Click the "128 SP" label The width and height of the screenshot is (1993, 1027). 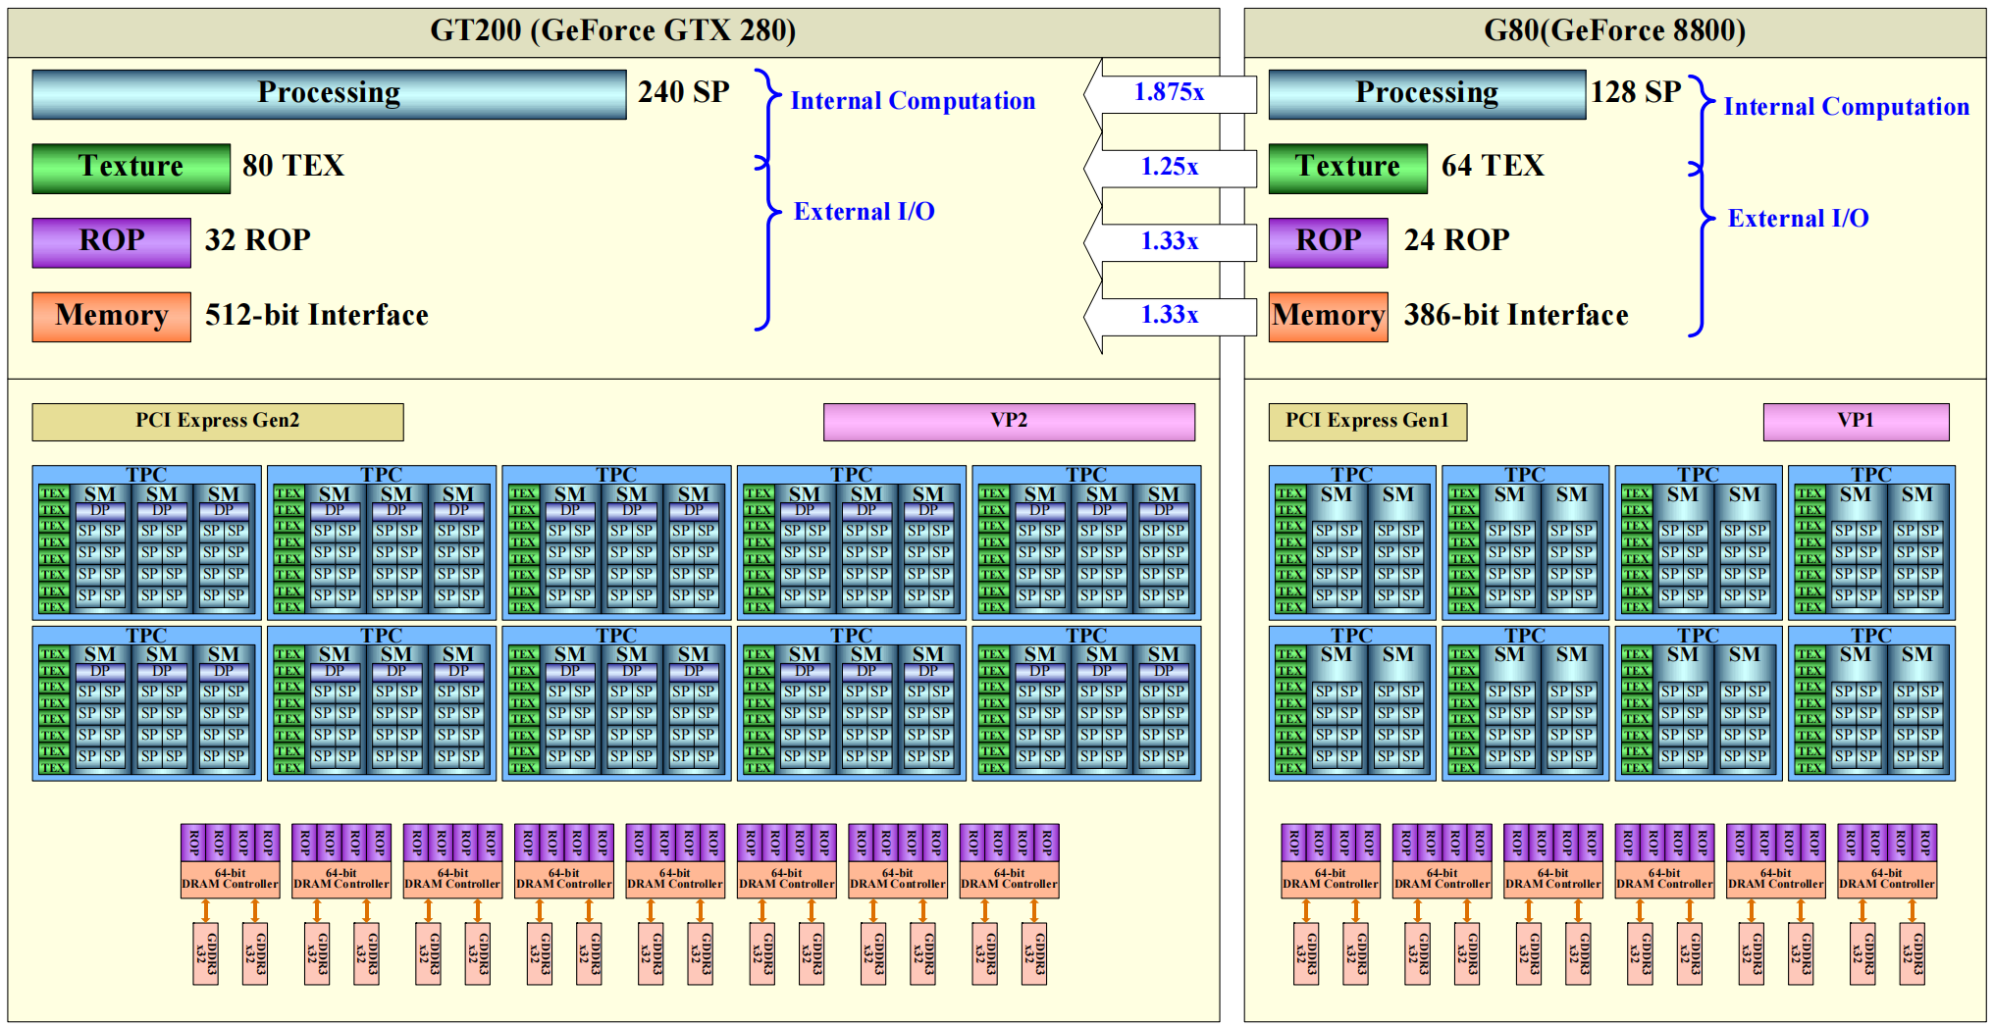click(1636, 92)
